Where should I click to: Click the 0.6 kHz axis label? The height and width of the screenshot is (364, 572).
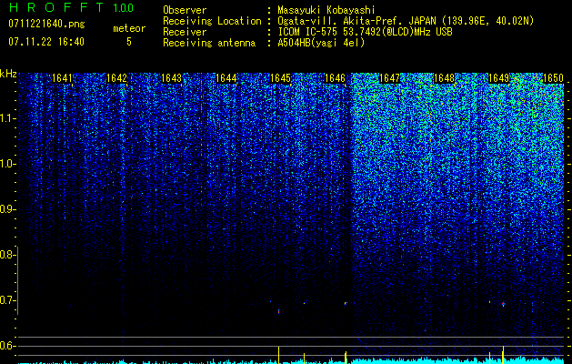6,346
